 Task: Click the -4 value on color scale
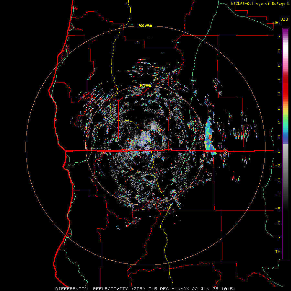pyautogui.click(x=278, y=194)
